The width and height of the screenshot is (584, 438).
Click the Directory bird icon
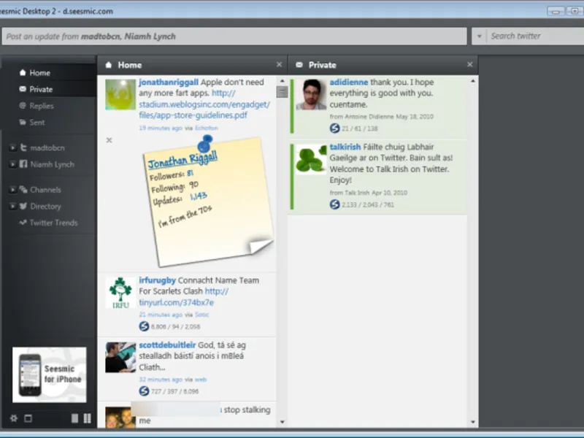tap(23, 206)
